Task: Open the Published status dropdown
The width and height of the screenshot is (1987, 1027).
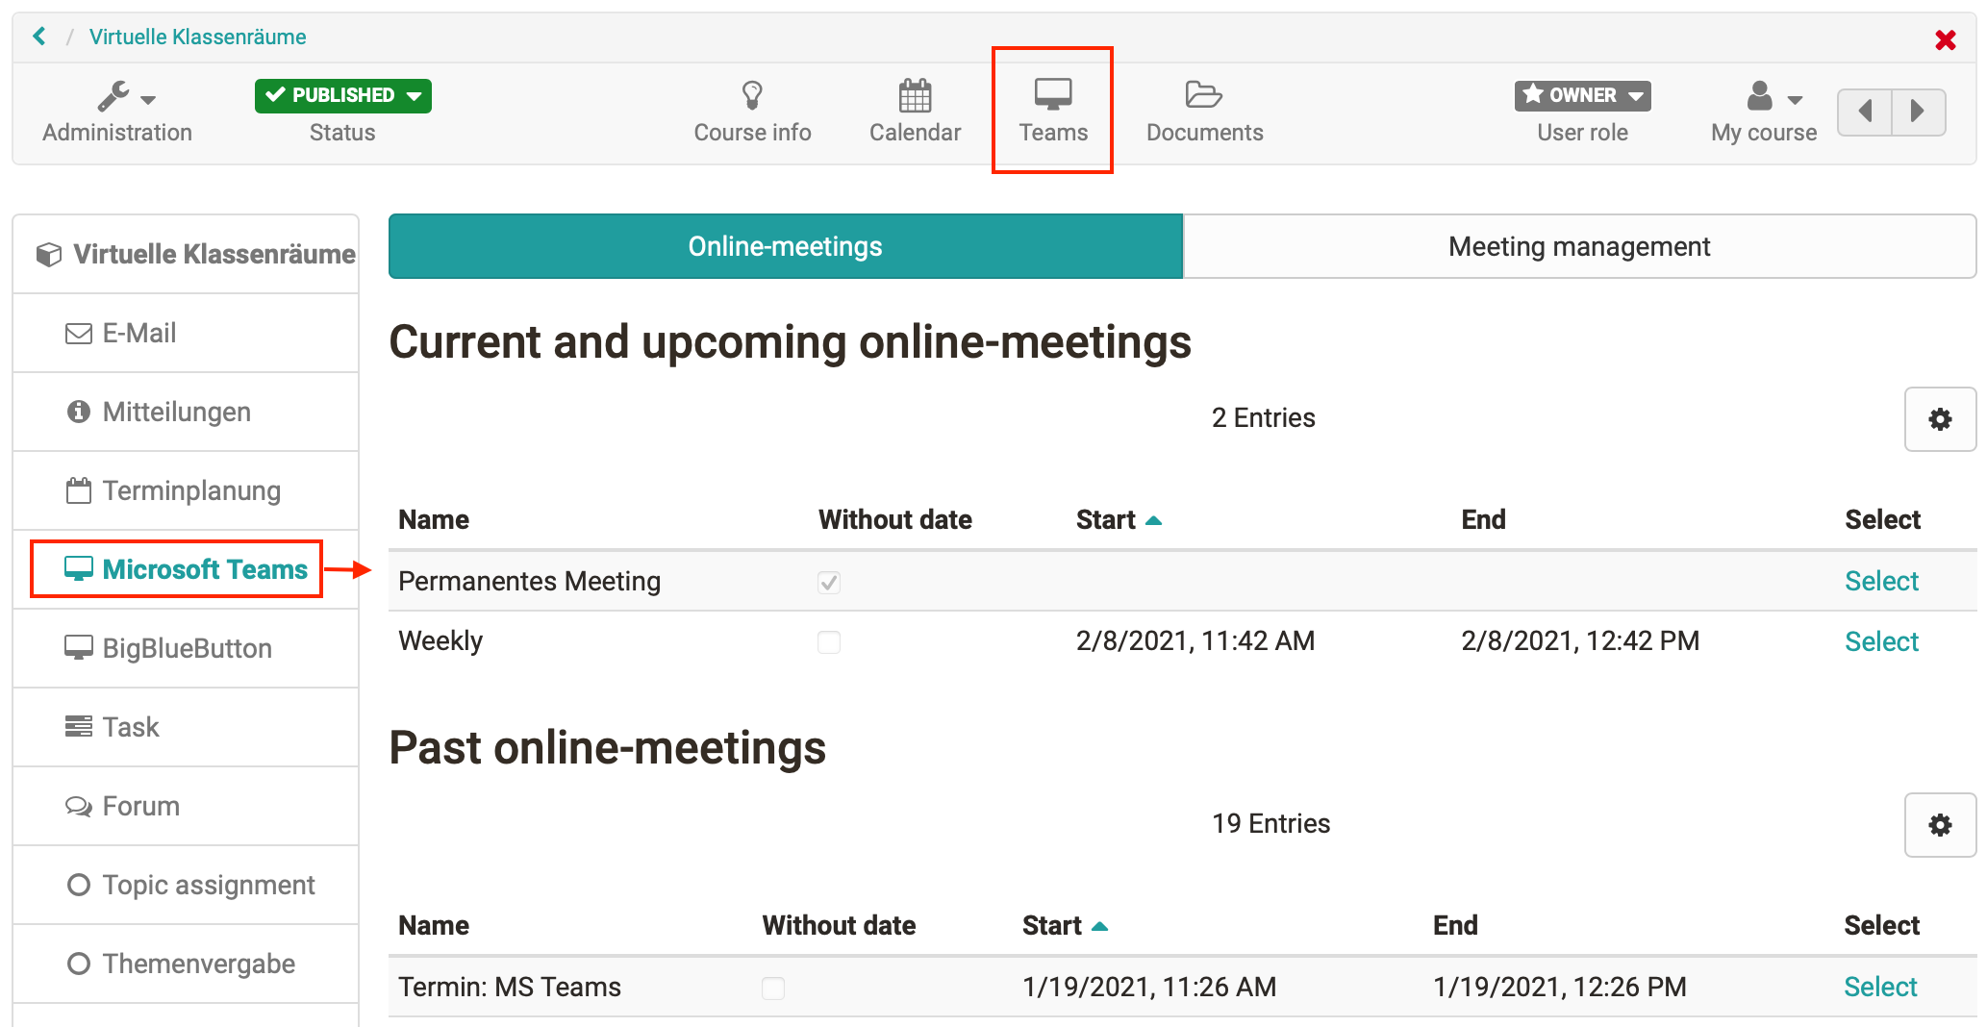Action: [x=342, y=95]
